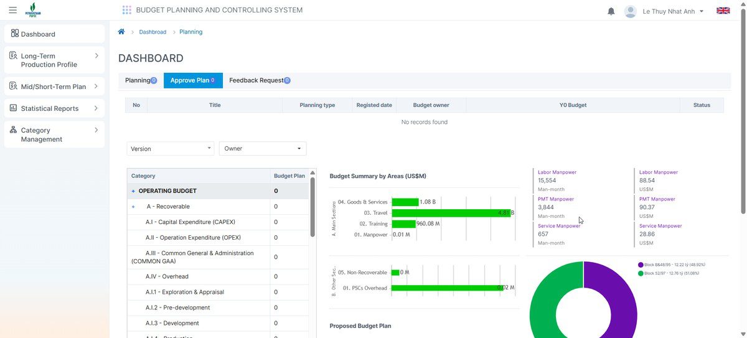Viewport: 747px width, 338px height.
Task: Select A.I - Capital Expenditure (CAPEX) row
Action: [218, 222]
